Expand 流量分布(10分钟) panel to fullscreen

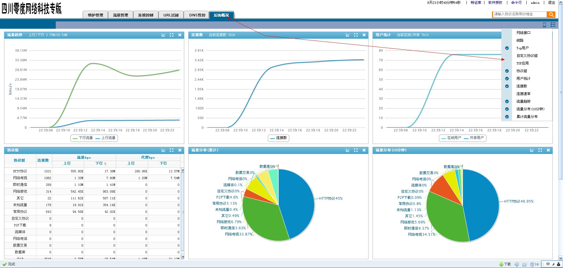pos(540,150)
